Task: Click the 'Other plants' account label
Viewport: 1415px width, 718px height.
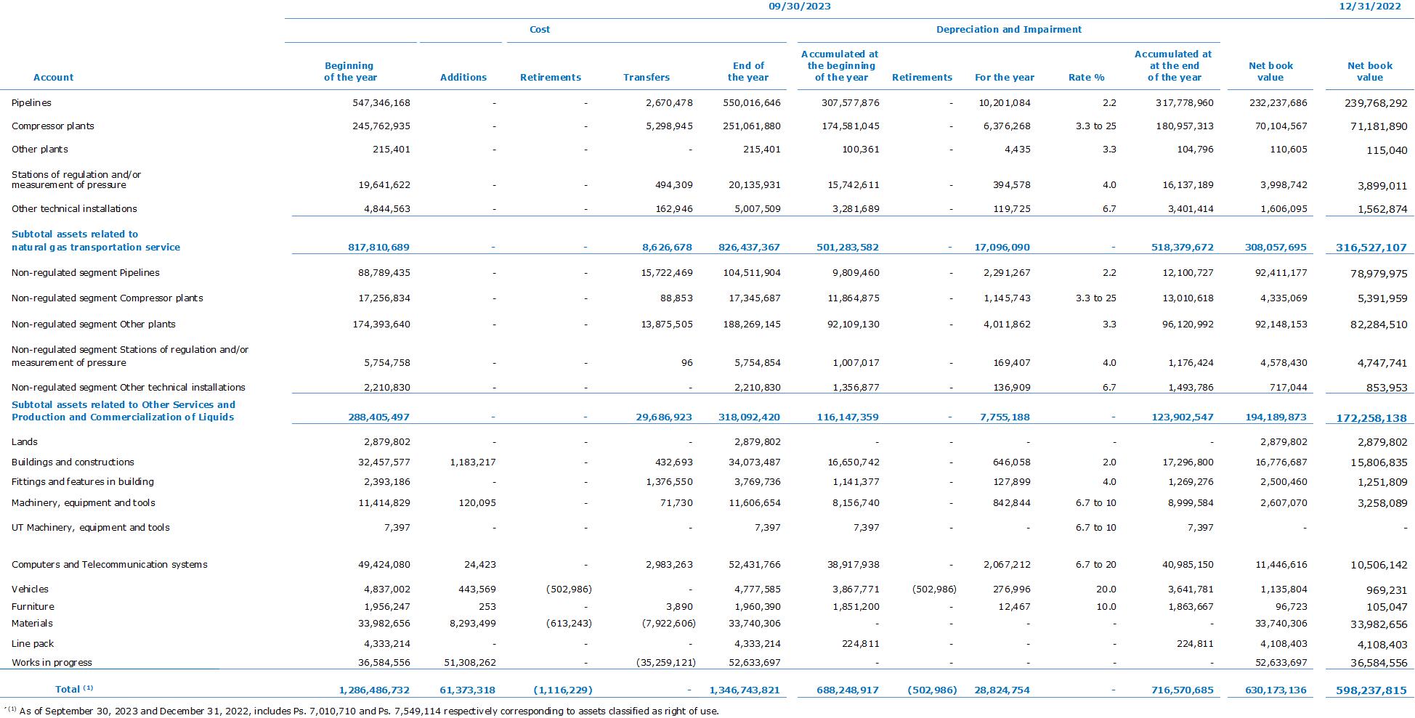Action: [40, 150]
